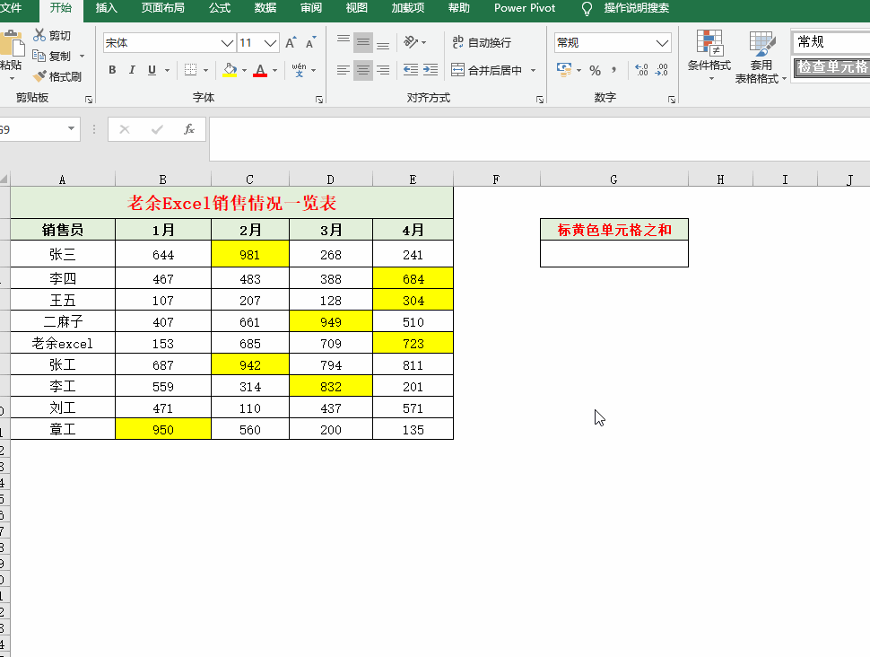Viewport: 870px width, 657px height.
Task: Click the Cut (剪切) scissors icon
Action: 39,35
